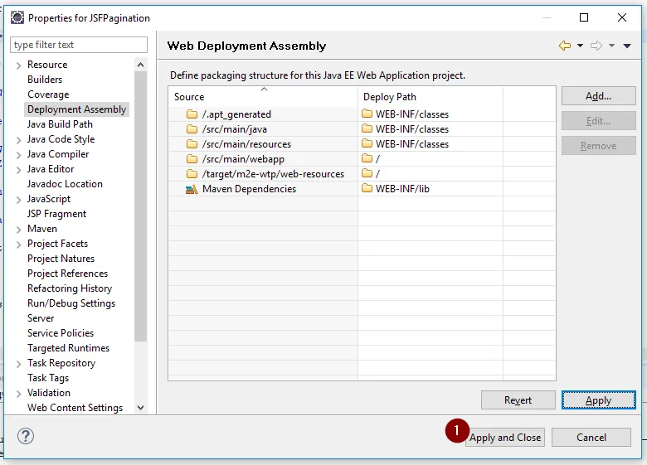Sort by the Source column header
This screenshot has width=647, height=465.
[x=262, y=96]
